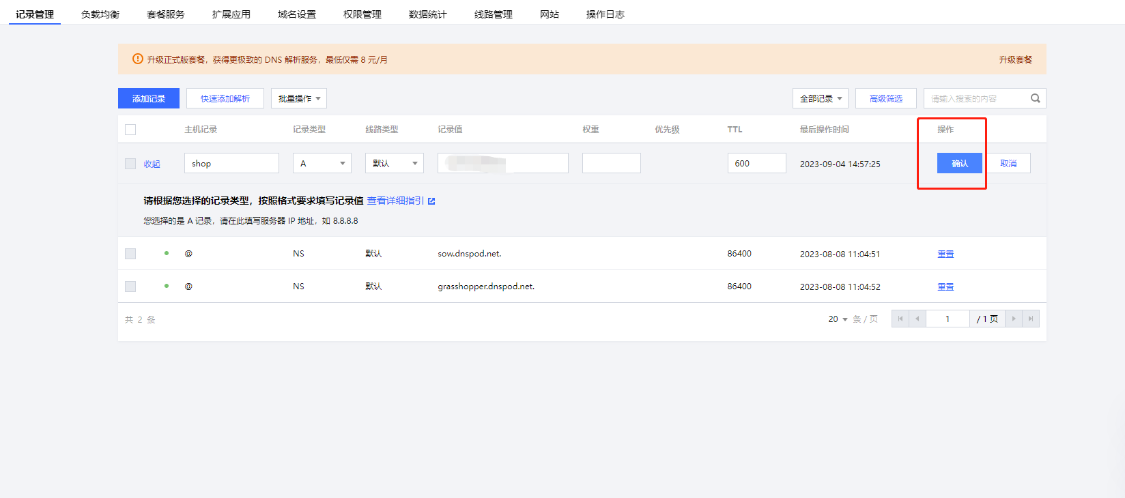
Task: Go to the previous page arrow
Action: [917, 319]
